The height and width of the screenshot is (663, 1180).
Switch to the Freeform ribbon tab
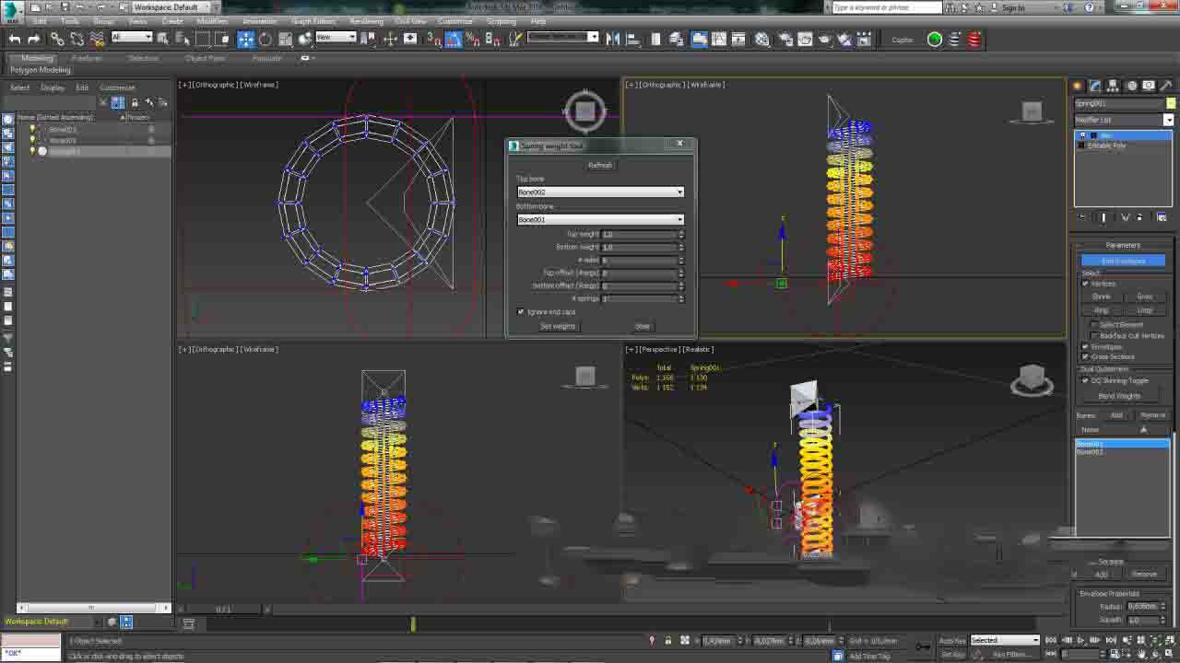coord(87,58)
